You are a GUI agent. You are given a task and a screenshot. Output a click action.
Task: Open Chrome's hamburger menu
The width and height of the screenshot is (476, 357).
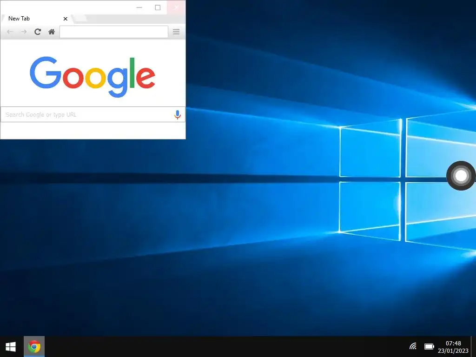coord(176,32)
